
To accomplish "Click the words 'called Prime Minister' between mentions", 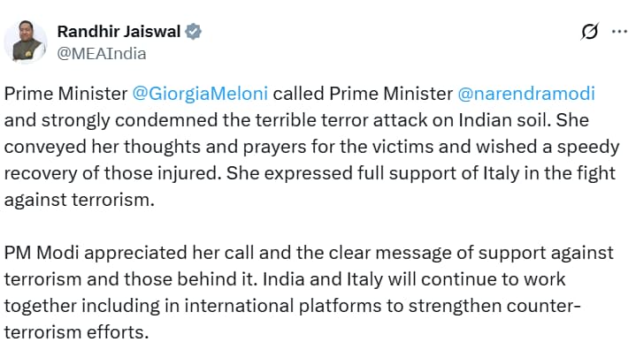I will coord(363,94).
